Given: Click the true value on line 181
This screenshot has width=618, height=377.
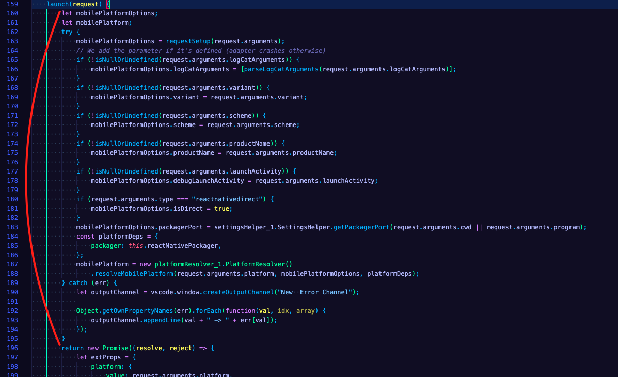Looking at the screenshot, I should pyautogui.click(x=222, y=209).
